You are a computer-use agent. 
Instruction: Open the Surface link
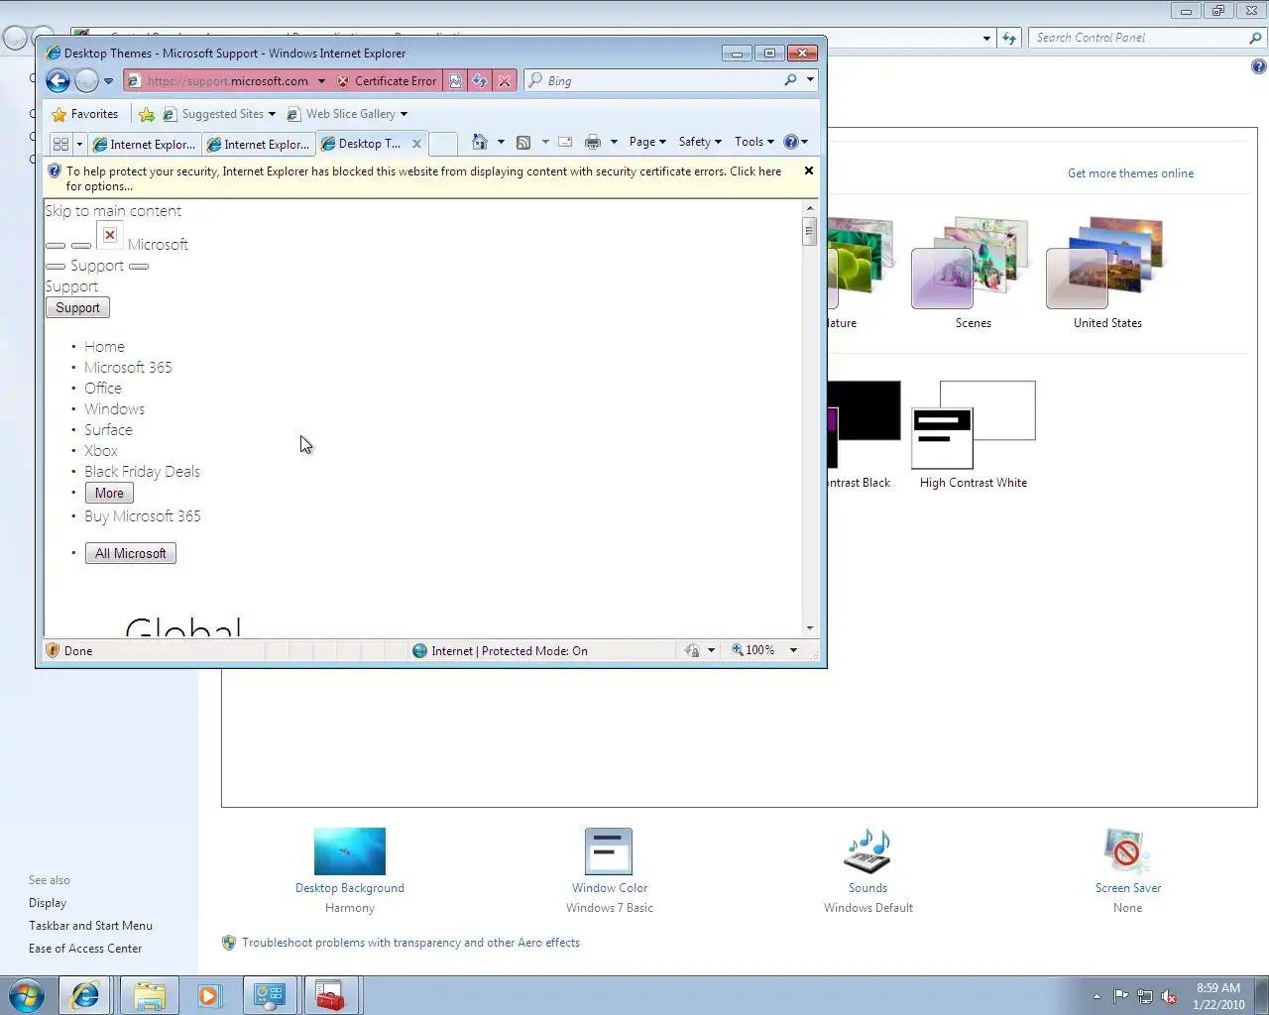click(x=108, y=430)
